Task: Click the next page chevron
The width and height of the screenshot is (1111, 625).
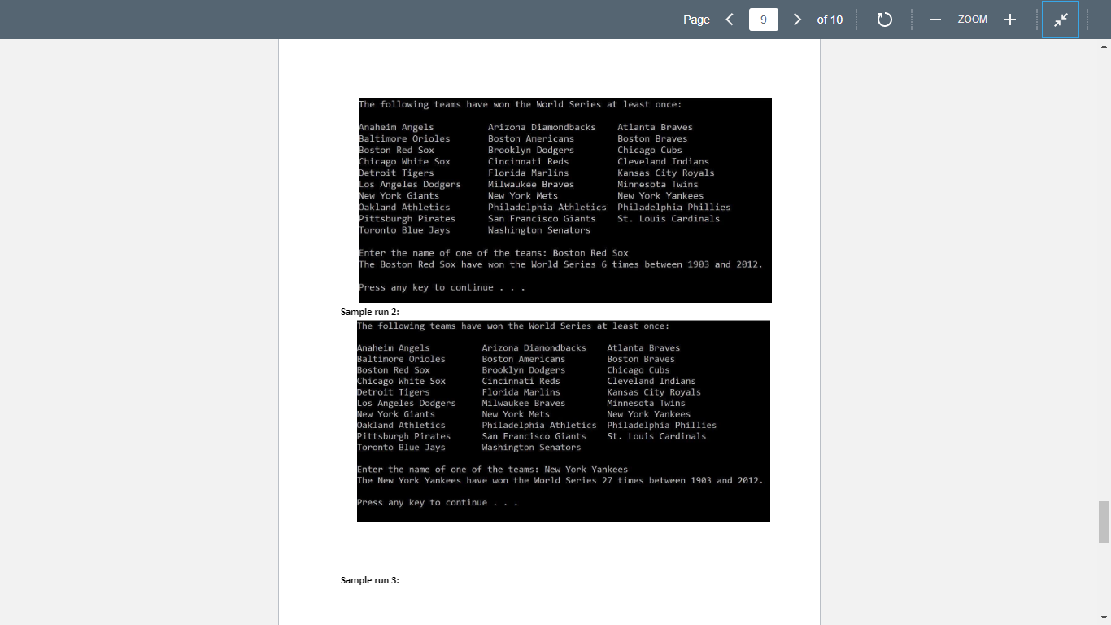Action: click(x=797, y=20)
